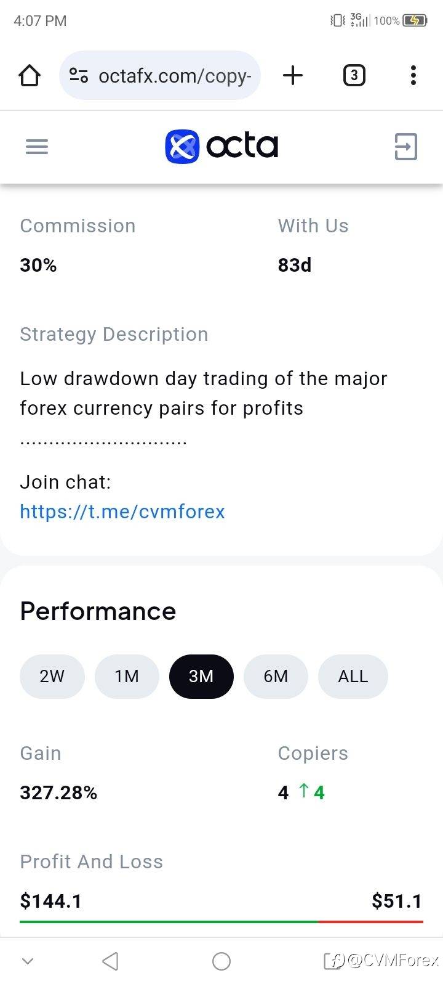Collapse keyboard chevron in navigation bar
Viewport: 443px width, 986px height.
click(x=28, y=961)
